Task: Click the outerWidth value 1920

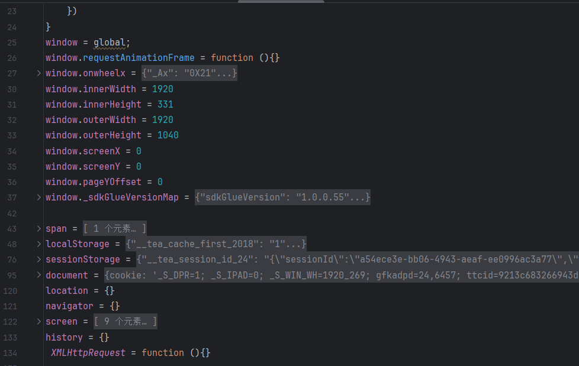Action: tap(162, 120)
